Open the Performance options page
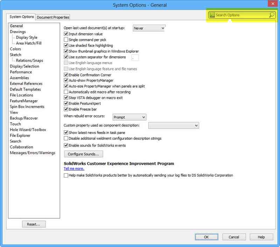The width and height of the screenshot is (280, 247). pyautogui.click(x=21, y=72)
